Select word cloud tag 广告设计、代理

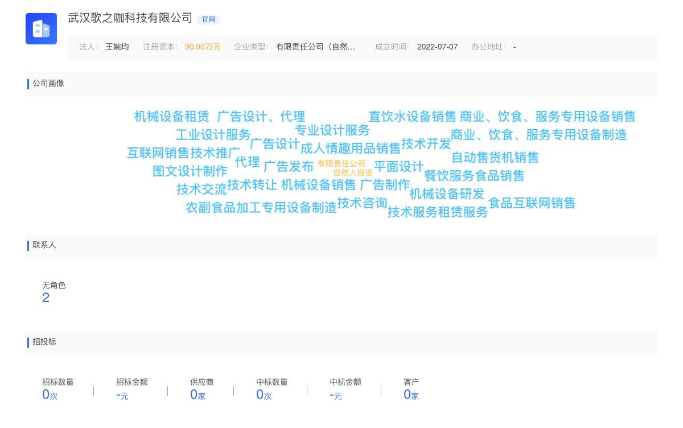(261, 117)
